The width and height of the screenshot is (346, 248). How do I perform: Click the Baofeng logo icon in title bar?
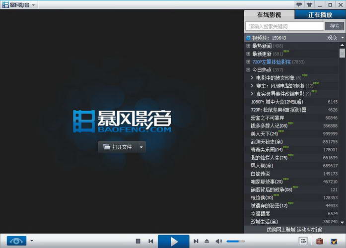click(5, 4)
